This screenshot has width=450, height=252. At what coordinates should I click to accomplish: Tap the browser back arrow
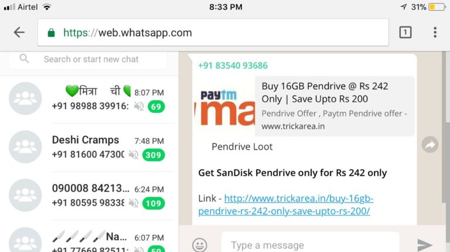pyautogui.click(x=19, y=32)
